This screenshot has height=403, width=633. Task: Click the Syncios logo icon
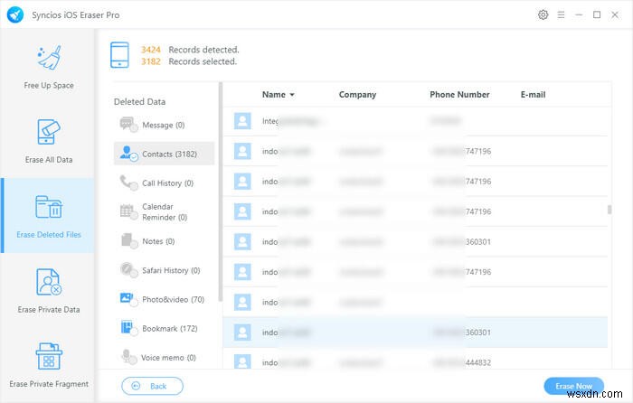click(15, 15)
